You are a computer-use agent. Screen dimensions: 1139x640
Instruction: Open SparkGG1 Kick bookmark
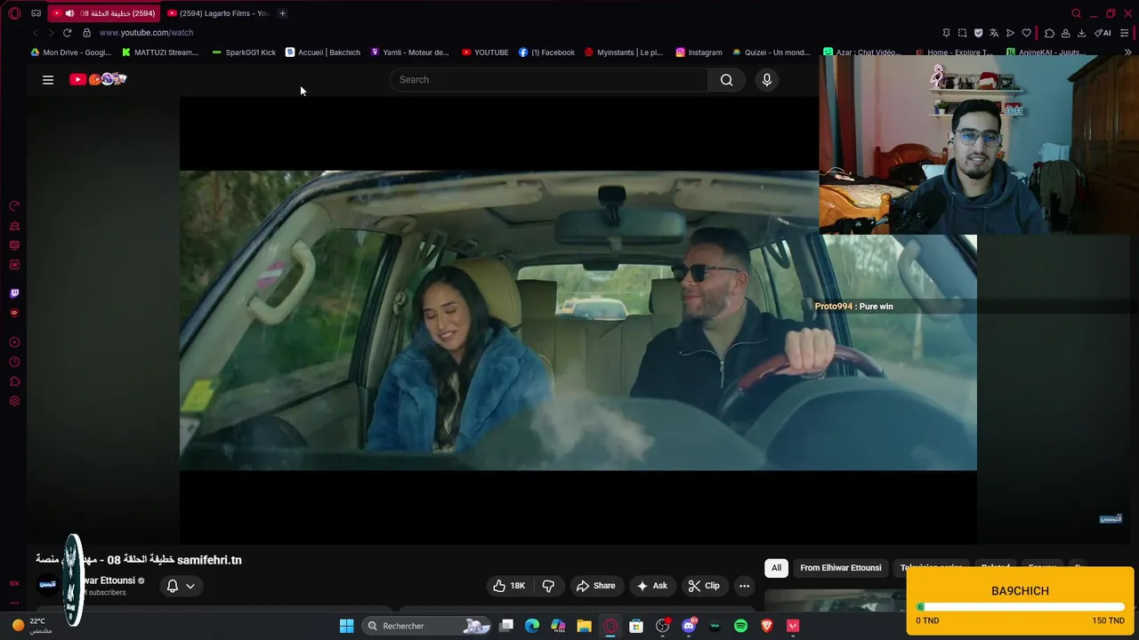click(x=244, y=52)
